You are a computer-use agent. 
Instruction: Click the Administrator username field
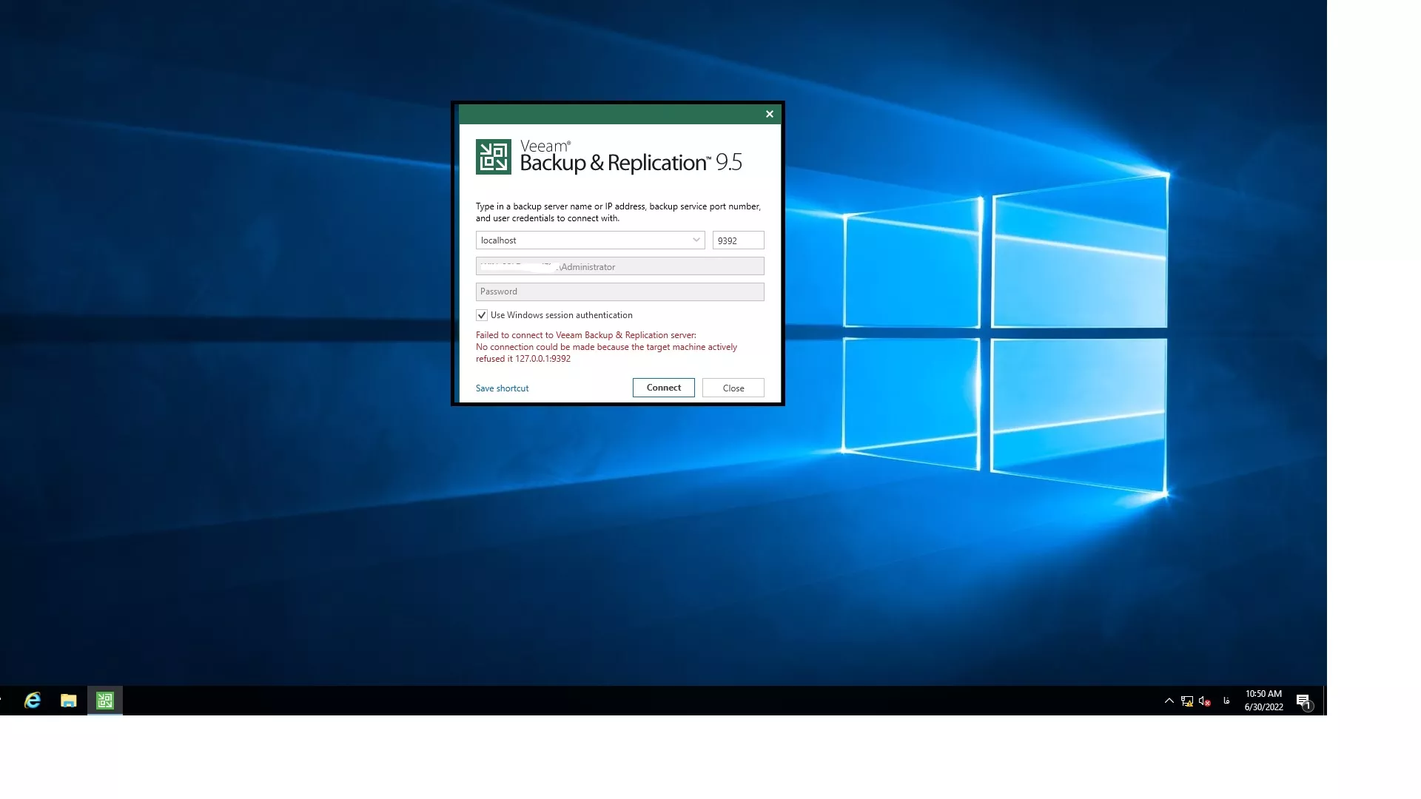(619, 266)
